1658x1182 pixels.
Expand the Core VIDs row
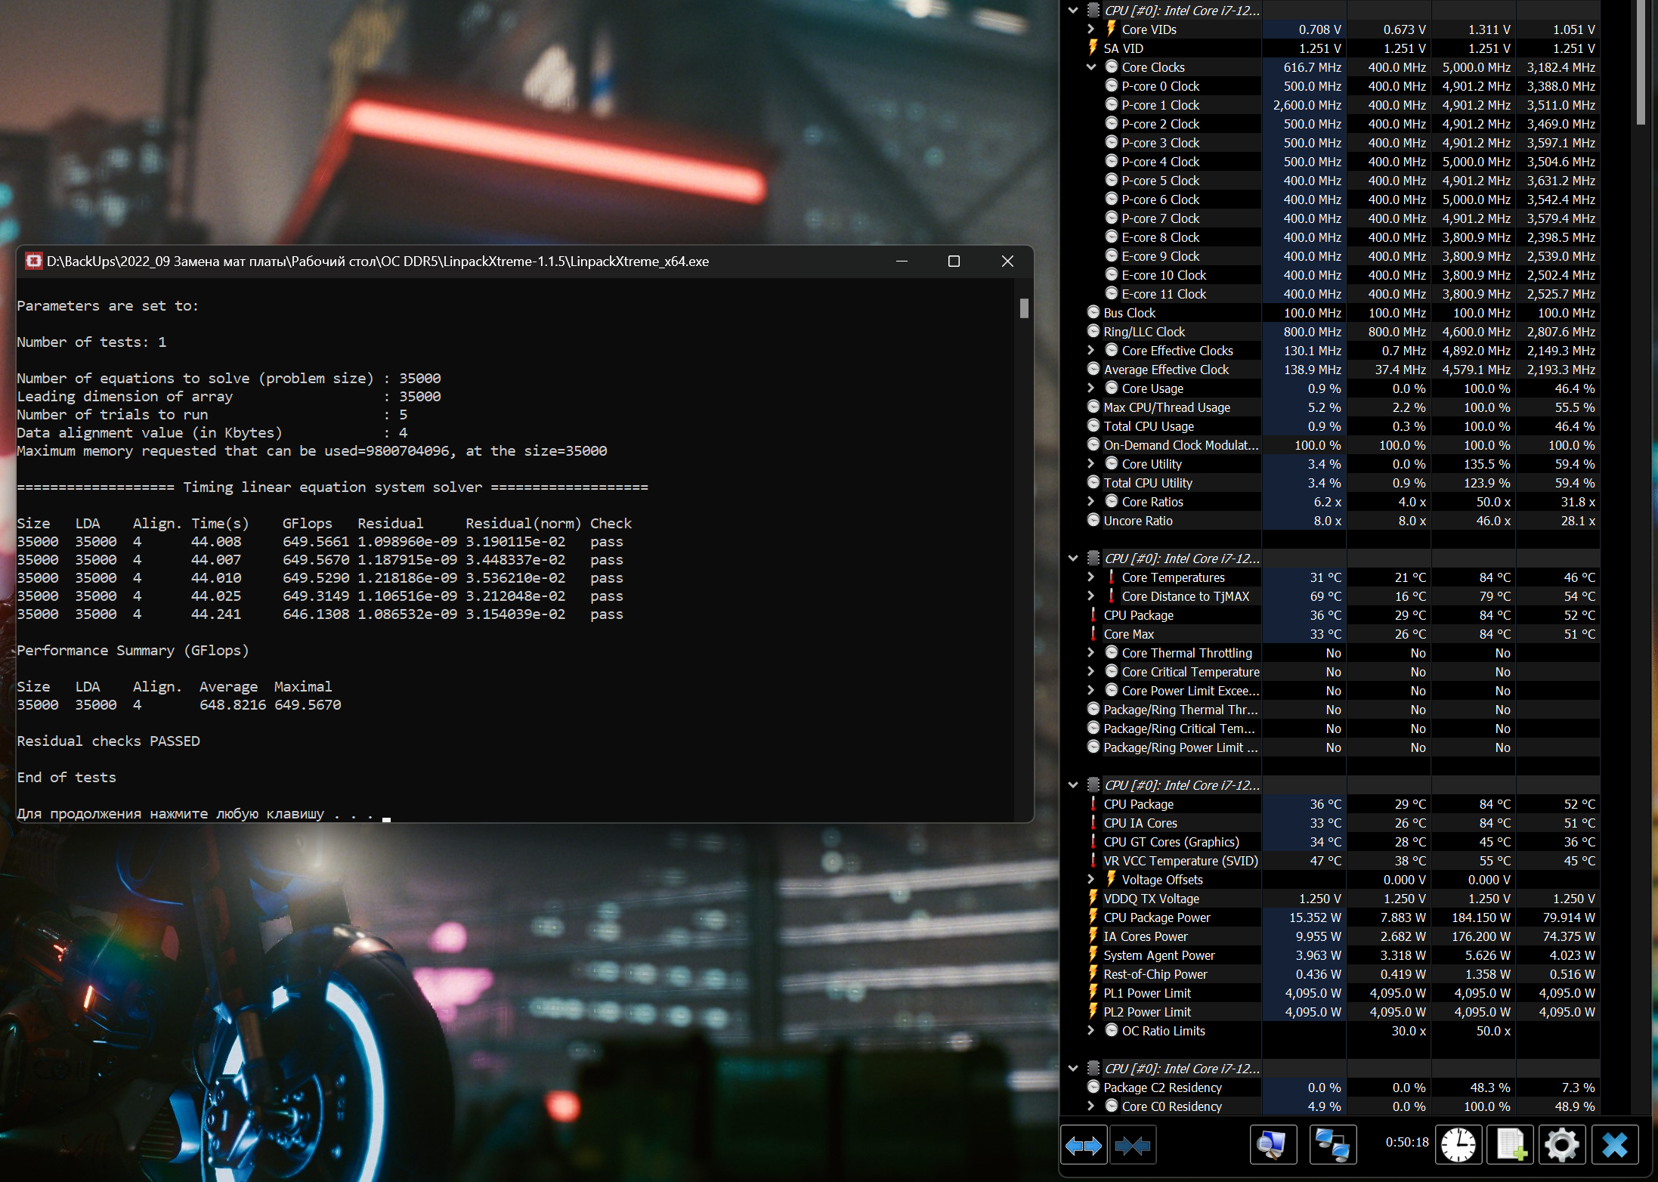pyautogui.click(x=1090, y=29)
